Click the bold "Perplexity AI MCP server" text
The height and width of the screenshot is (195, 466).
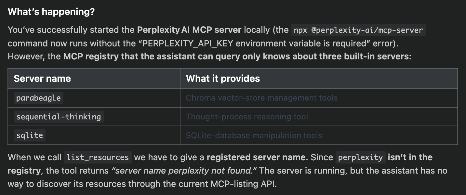click(x=189, y=30)
